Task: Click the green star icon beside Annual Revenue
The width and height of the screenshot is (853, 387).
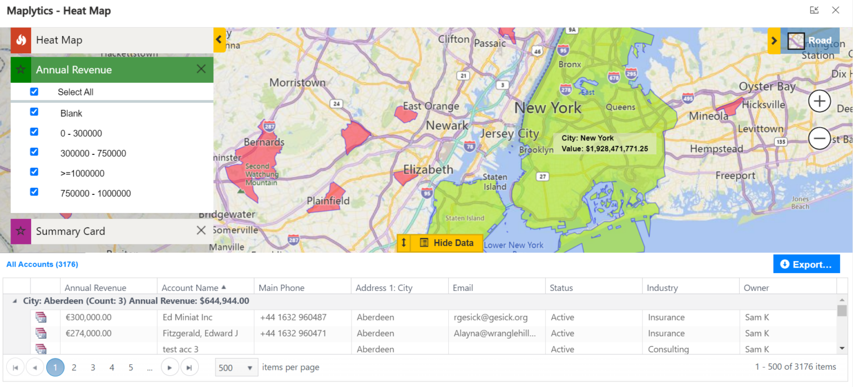Action: [21, 70]
